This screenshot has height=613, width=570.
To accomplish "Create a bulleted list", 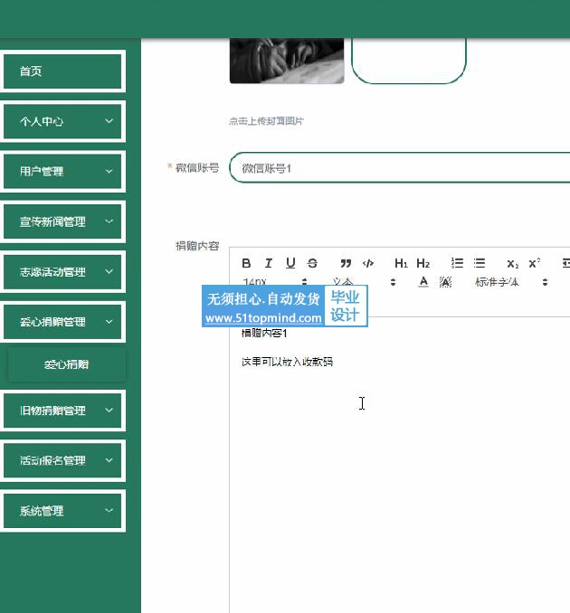I will [x=480, y=263].
